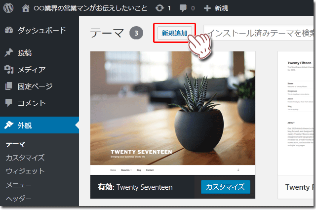Click the media icon in sidebar
The width and height of the screenshot is (316, 210).
pyautogui.click(x=9, y=69)
